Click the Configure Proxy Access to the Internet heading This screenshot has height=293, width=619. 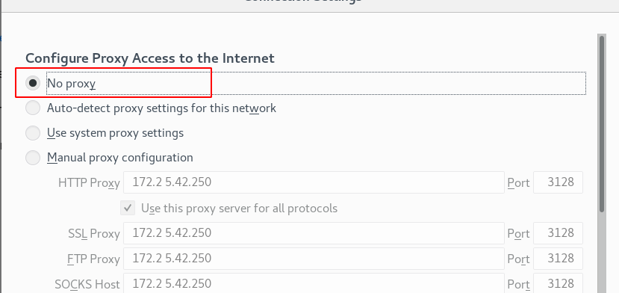(x=150, y=58)
